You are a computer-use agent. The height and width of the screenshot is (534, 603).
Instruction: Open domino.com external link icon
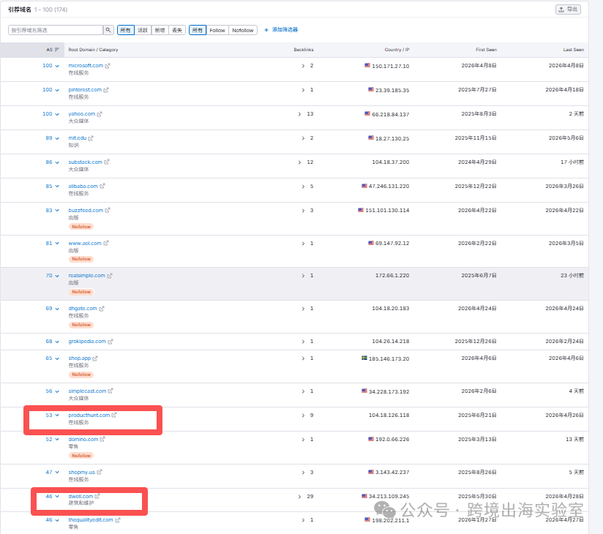(102, 439)
